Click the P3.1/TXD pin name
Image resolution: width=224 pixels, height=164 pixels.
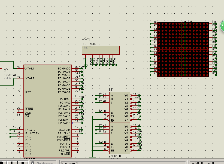pos(64,133)
